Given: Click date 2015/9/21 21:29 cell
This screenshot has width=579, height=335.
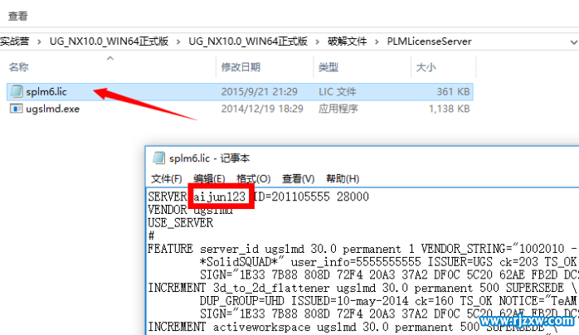Looking at the screenshot, I should (259, 91).
